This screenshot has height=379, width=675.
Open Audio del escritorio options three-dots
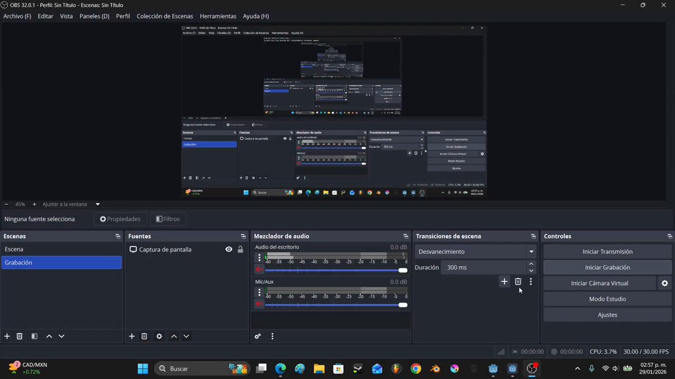click(259, 258)
